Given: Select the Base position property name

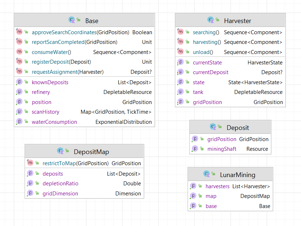Looking at the screenshot, I should pyautogui.click(x=42, y=102).
